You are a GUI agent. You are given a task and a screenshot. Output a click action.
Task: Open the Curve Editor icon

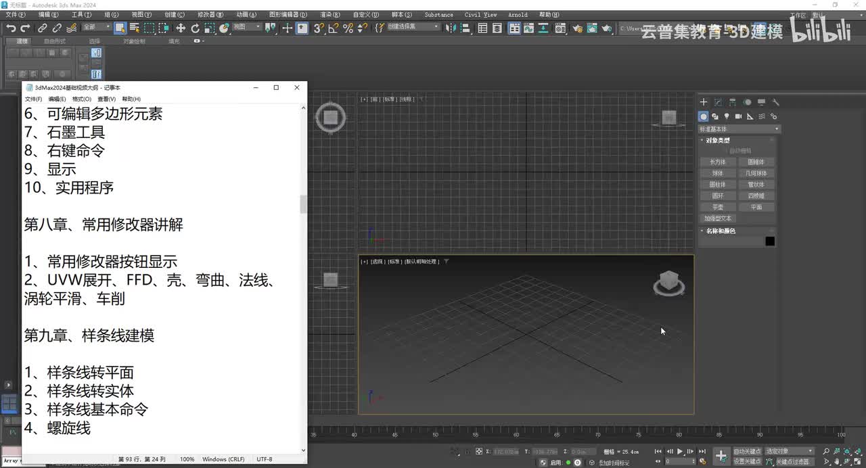(530, 28)
